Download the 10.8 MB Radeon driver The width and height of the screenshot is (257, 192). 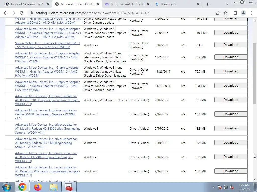pyautogui.click(x=231, y=157)
